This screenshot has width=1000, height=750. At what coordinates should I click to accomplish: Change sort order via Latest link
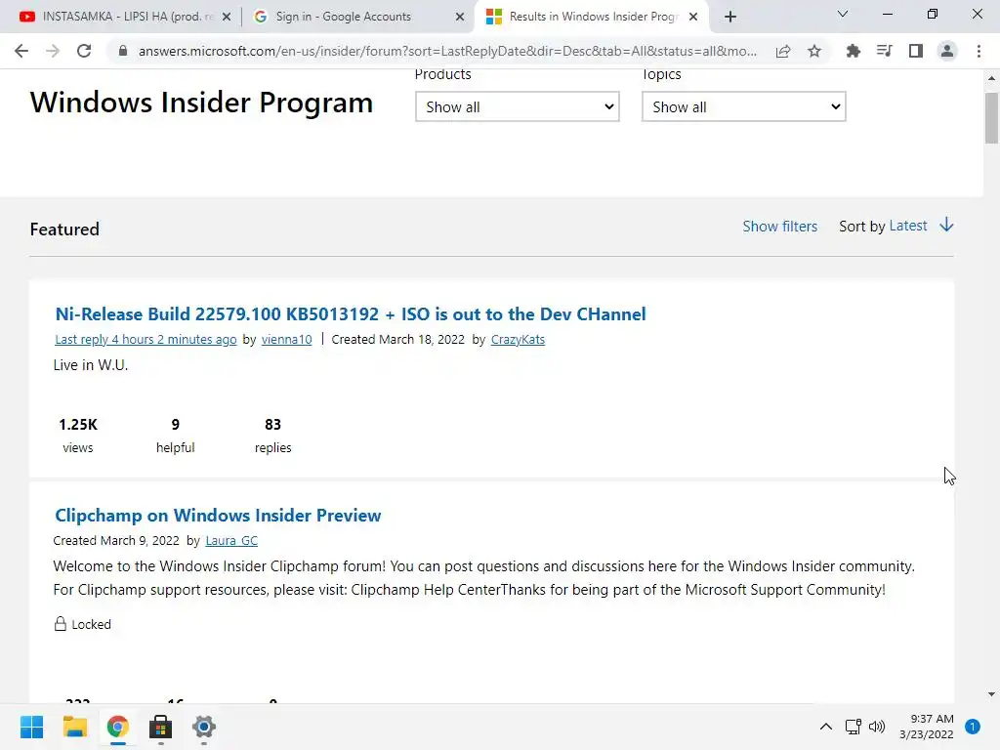[x=908, y=226]
